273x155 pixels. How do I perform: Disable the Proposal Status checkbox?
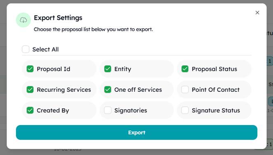click(185, 69)
